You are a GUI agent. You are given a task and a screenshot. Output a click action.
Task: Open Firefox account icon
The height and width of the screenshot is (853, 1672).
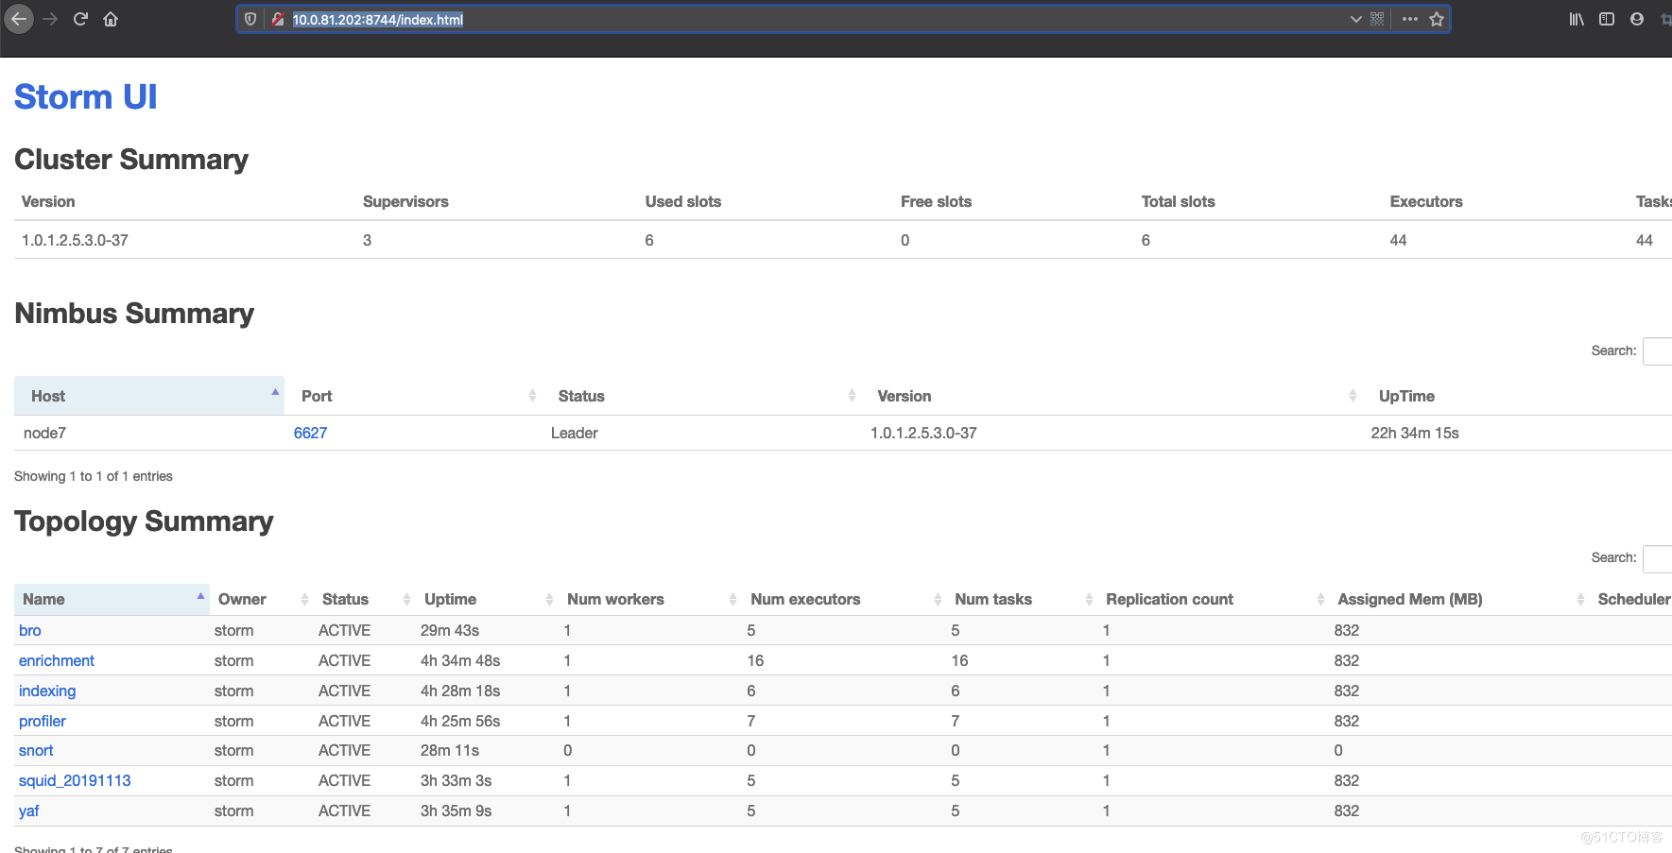pos(1637,19)
